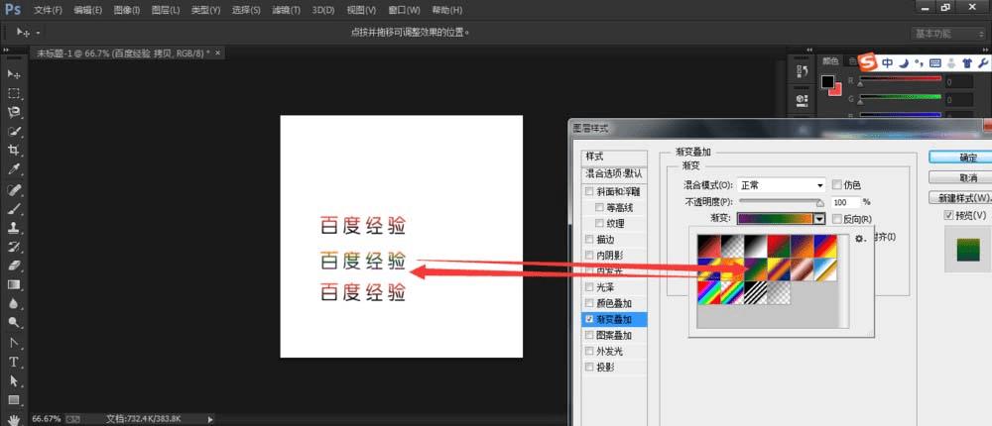Enable the 图案叠加 checkbox
The image size is (992, 426).
[x=589, y=335]
